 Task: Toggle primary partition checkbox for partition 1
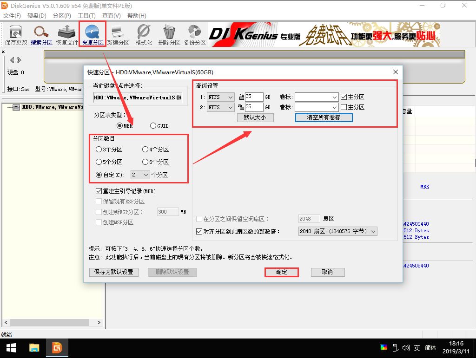point(344,97)
